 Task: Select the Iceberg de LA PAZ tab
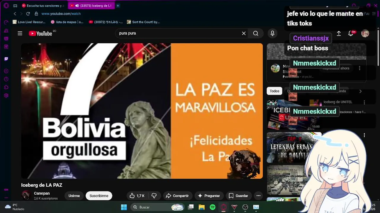point(91,6)
